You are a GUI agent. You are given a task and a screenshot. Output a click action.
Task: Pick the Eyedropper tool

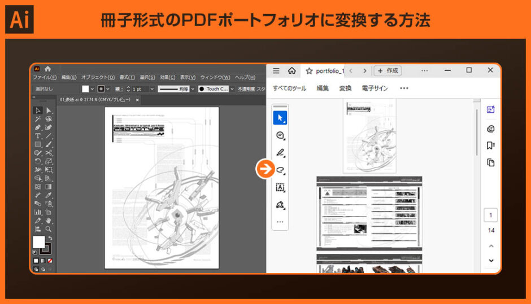tap(49, 195)
